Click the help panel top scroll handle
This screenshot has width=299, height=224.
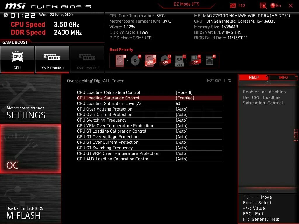267,83
